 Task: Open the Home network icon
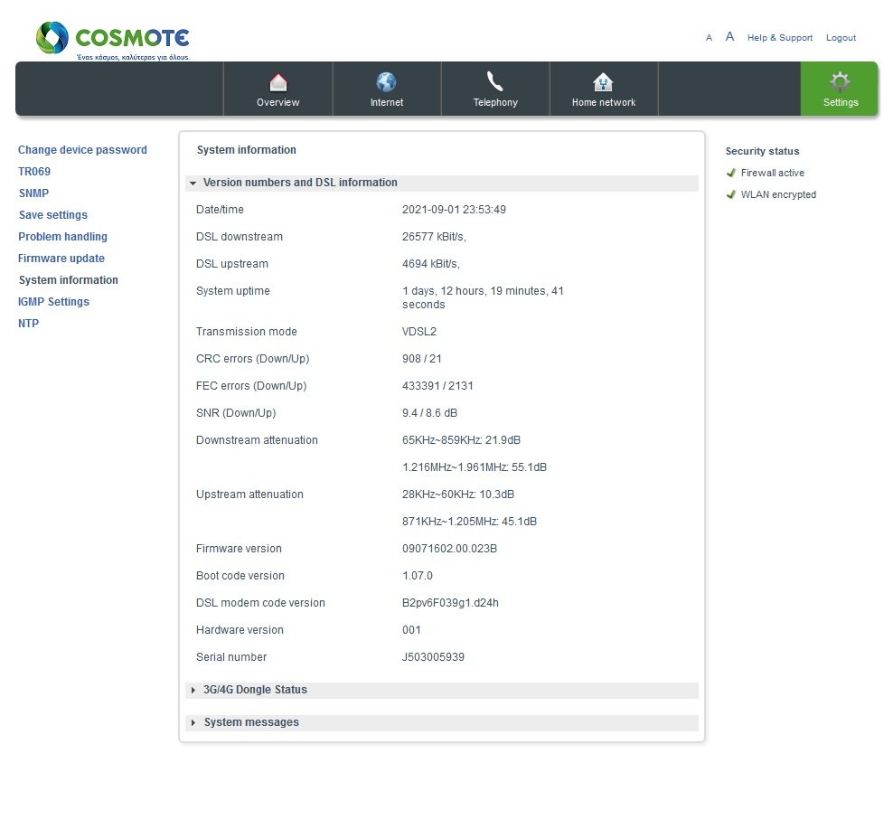point(603,82)
